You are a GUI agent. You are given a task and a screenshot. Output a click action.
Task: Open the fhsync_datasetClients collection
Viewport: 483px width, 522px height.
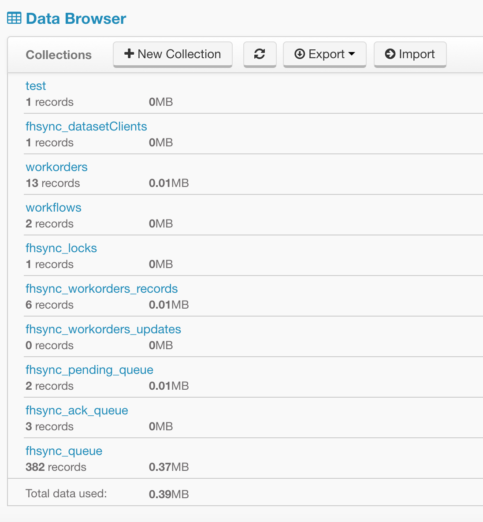[x=86, y=127]
